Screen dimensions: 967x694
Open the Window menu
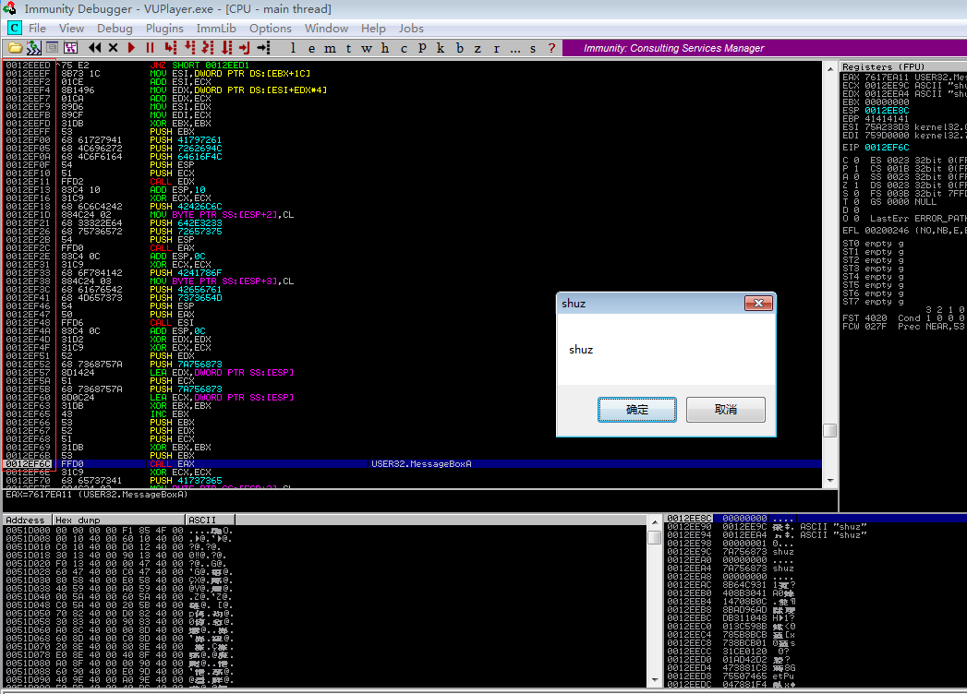point(326,29)
